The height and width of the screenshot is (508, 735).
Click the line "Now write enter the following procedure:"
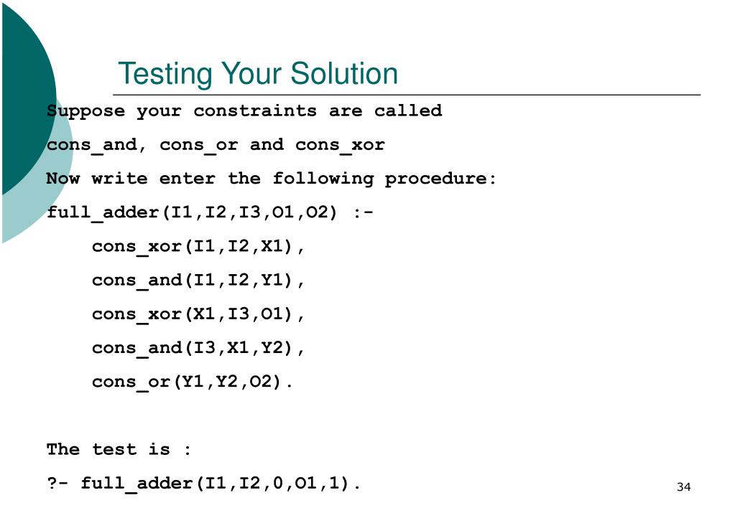[272, 179]
